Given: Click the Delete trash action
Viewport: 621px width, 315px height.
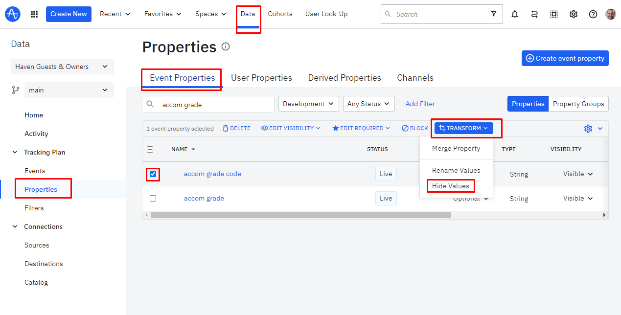Looking at the screenshot, I should click(236, 128).
